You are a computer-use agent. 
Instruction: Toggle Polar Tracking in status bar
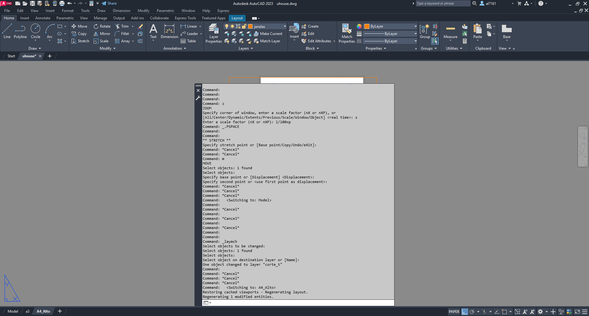[x=472, y=312]
